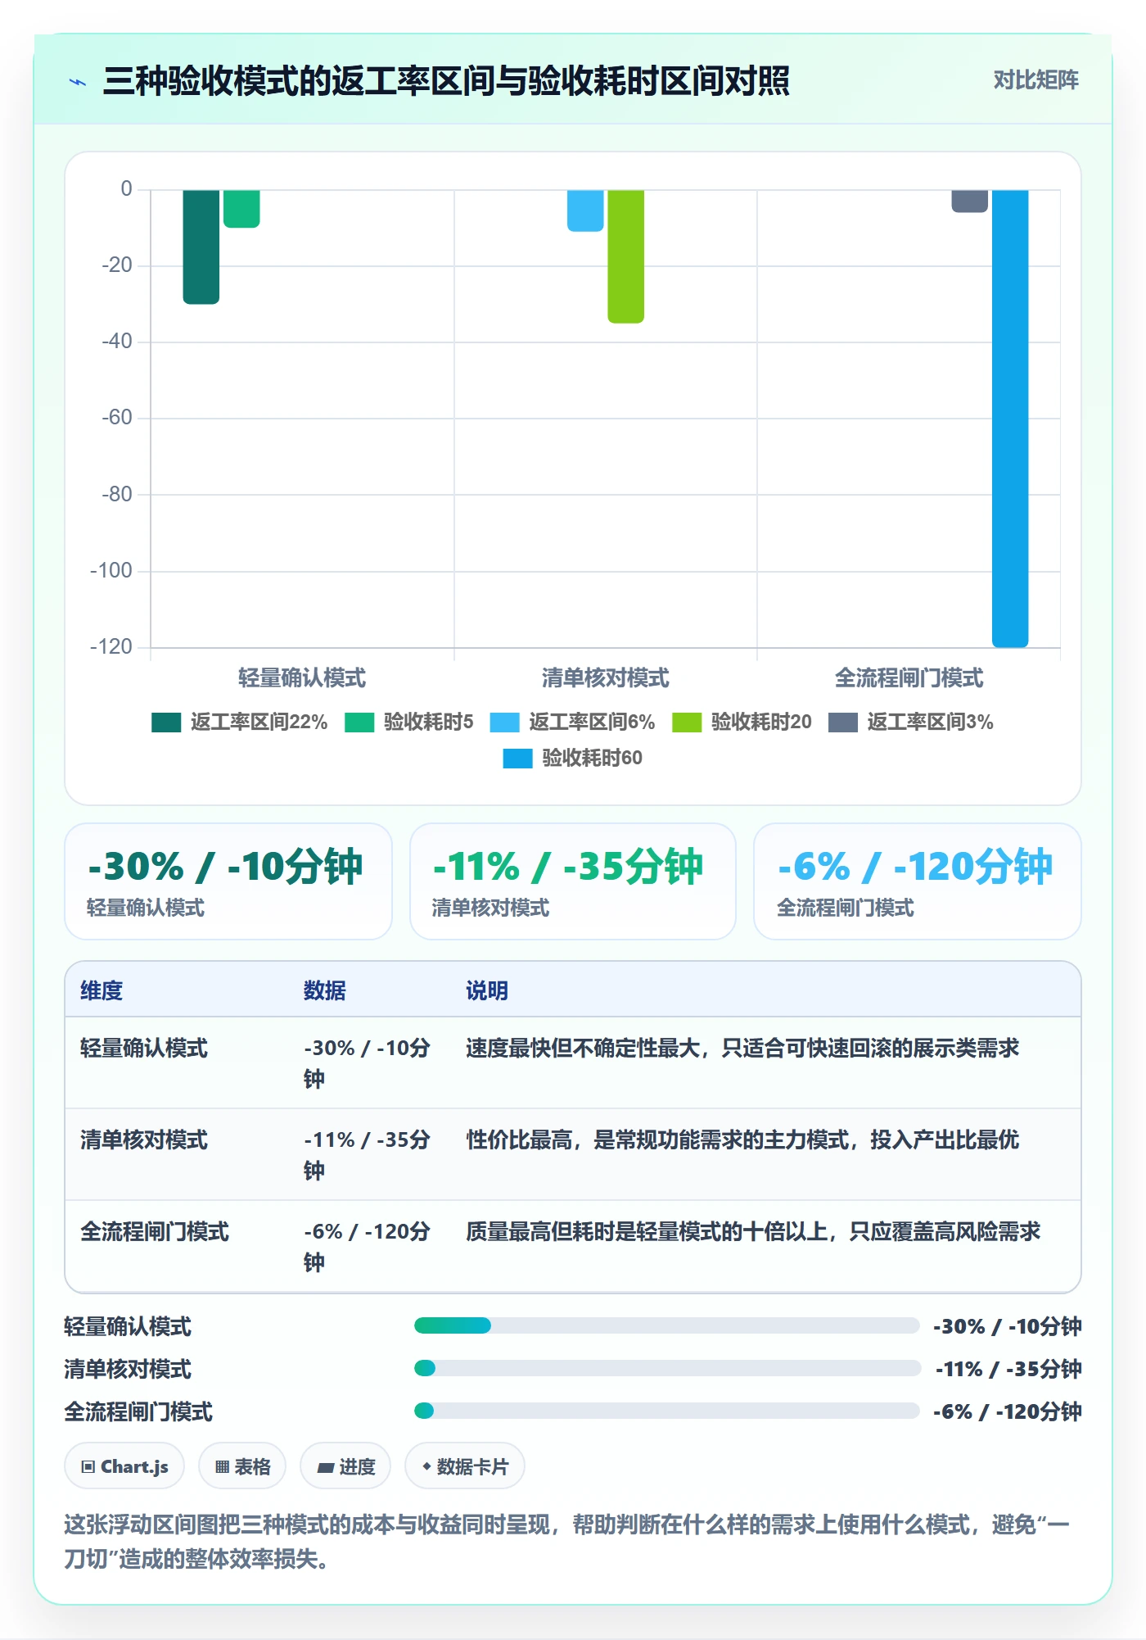Click the 轻量确认模式 label on the chart x-axis
The height and width of the screenshot is (1640, 1146).
tap(302, 677)
